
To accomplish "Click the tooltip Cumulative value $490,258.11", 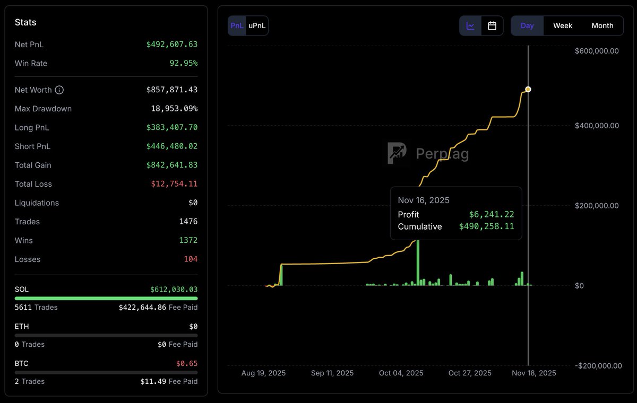I will click(x=487, y=227).
